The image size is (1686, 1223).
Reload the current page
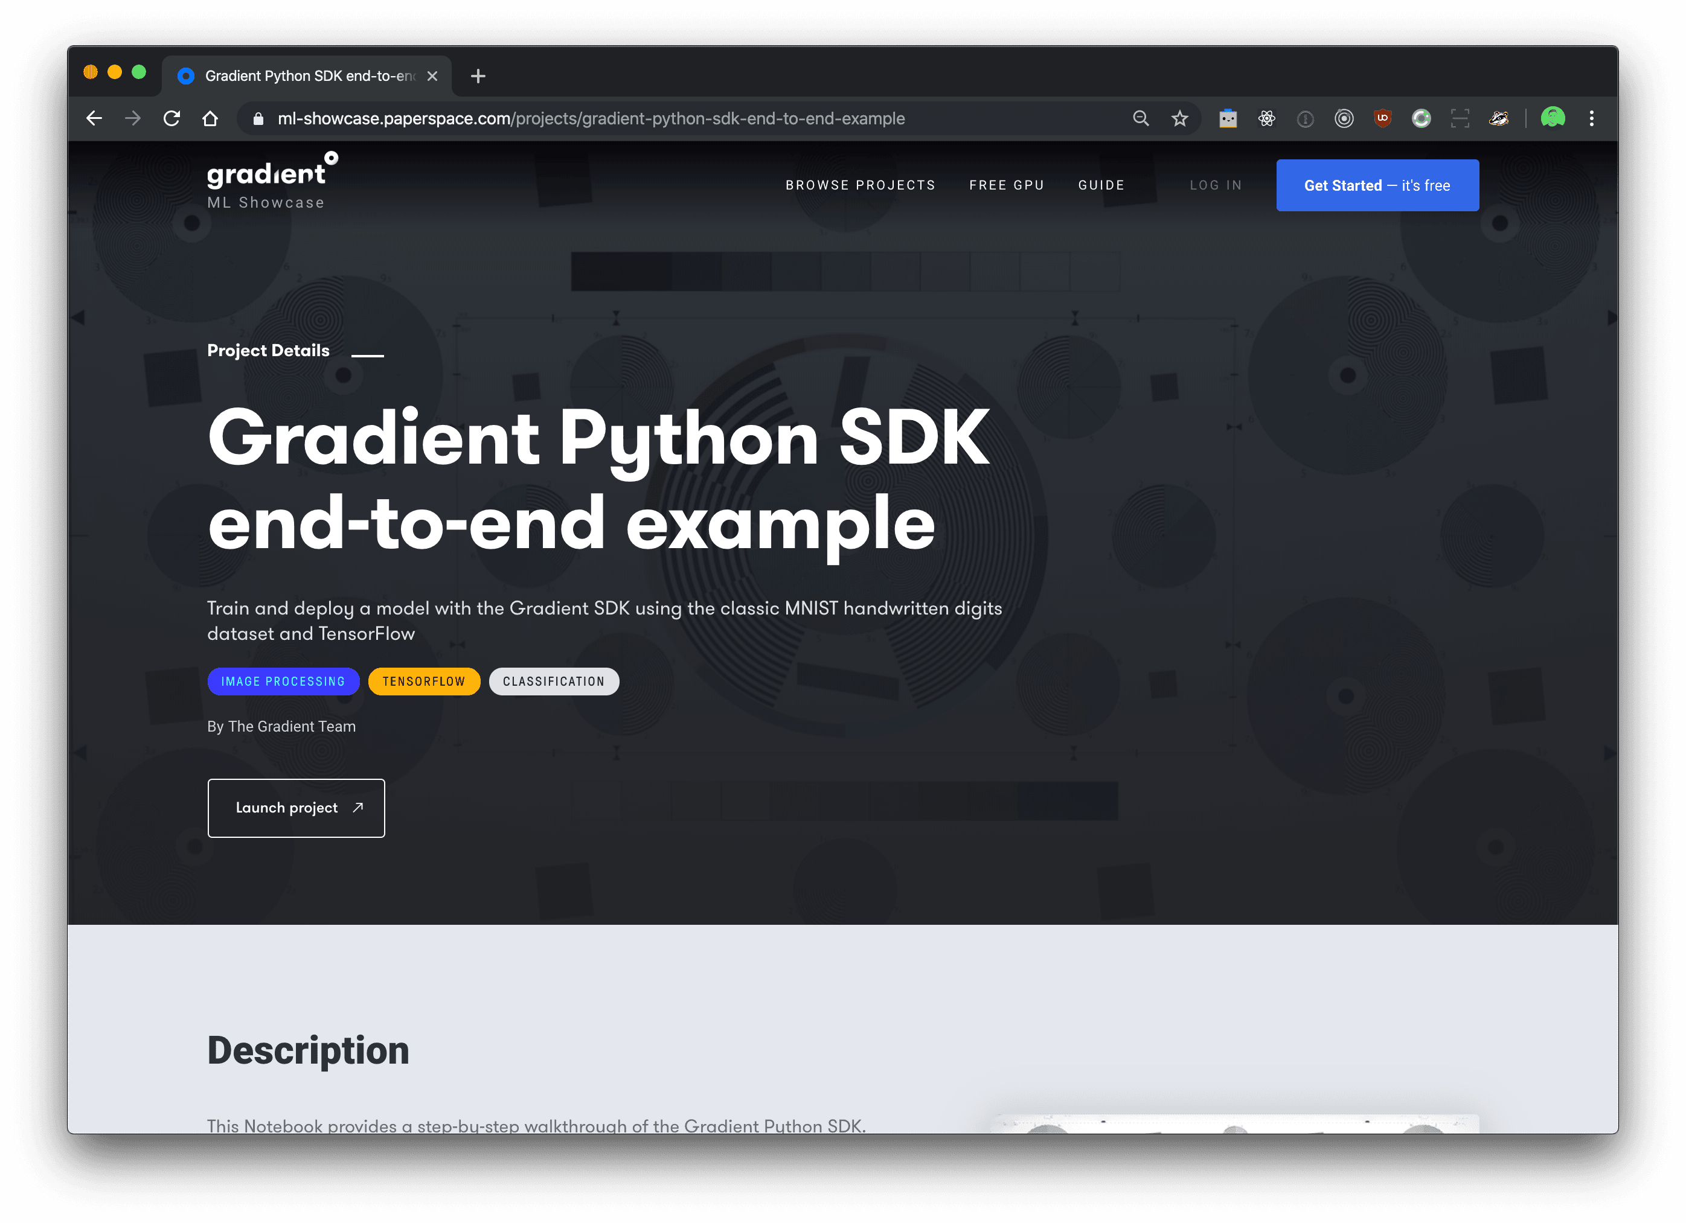171,118
